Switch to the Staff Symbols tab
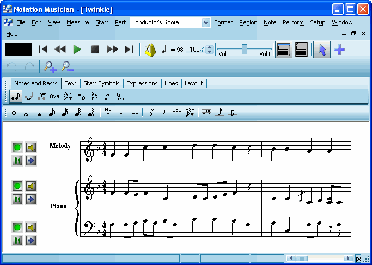This screenshot has height=265, width=372. (x=101, y=83)
